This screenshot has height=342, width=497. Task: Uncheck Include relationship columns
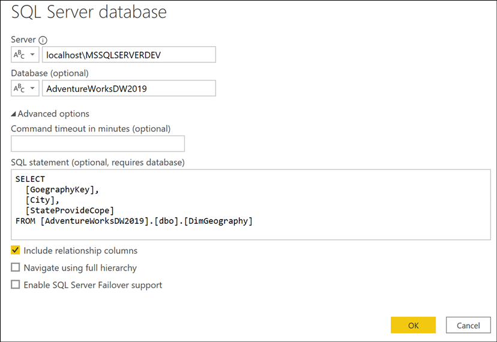click(x=15, y=250)
